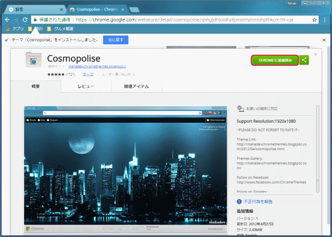Click the 追加情報 heading
The image size is (332, 237).
(x=245, y=211)
